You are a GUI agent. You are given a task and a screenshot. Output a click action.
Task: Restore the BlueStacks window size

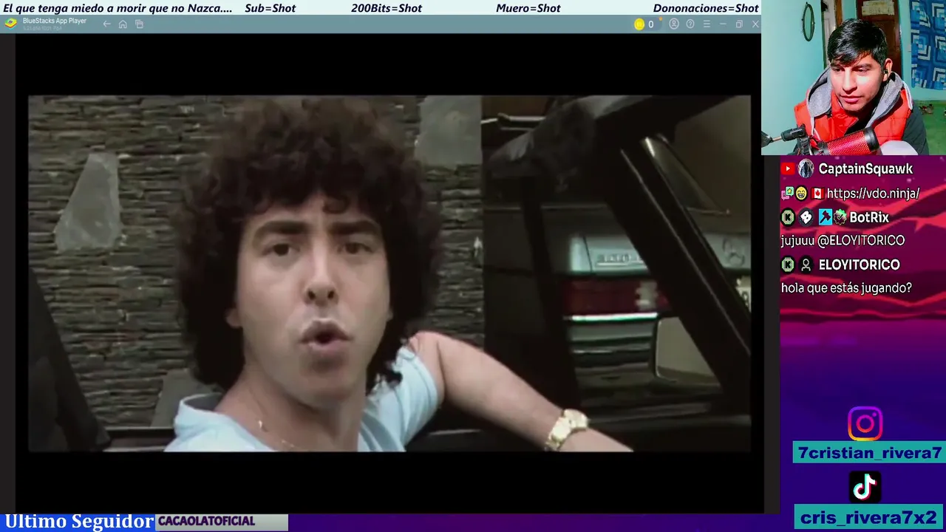pyautogui.click(x=739, y=24)
